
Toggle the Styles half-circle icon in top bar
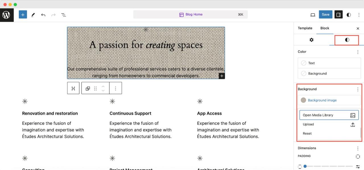coord(349,15)
